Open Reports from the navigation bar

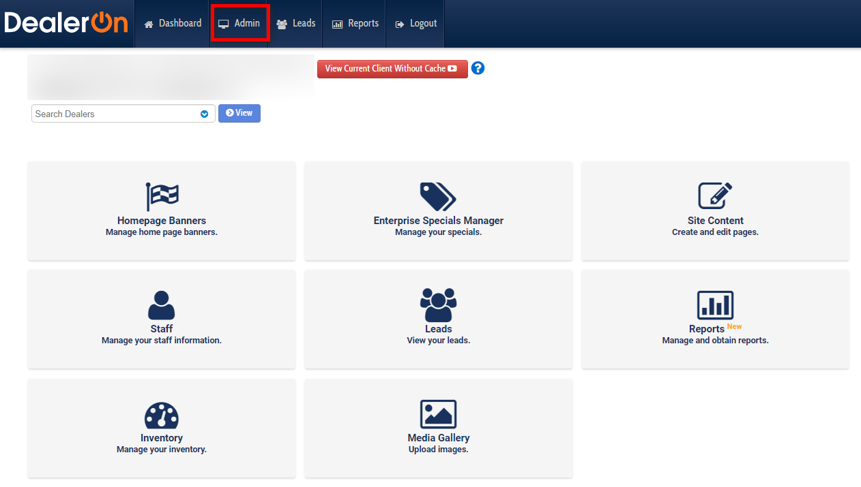[354, 22]
